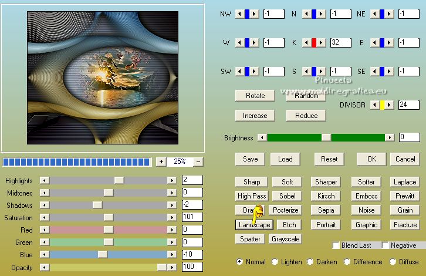Apply the Landscape preset

coord(254,225)
